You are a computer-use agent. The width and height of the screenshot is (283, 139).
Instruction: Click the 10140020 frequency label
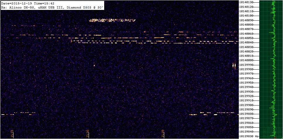pos(247,51)
